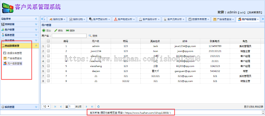Open 产品信息查询 from the sidebar tree

pos(14,58)
